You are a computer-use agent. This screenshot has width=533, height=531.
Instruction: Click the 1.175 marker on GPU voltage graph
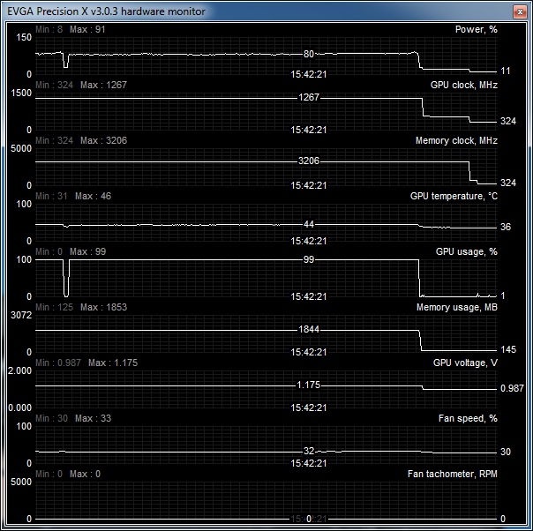pyautogui.click(x=309, y=385)
